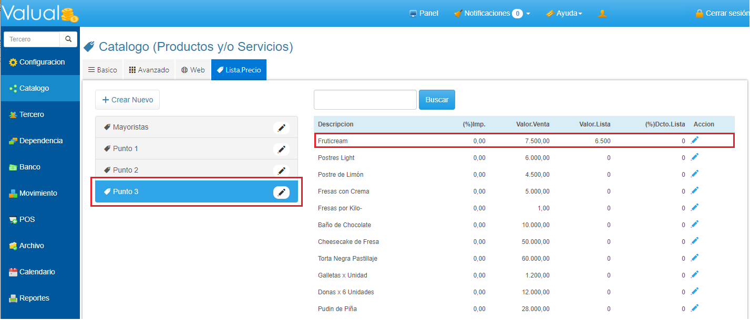Click edit icon for Cheesecake de Fresa
Screen dimensions: 750x320
coord(695,241)
